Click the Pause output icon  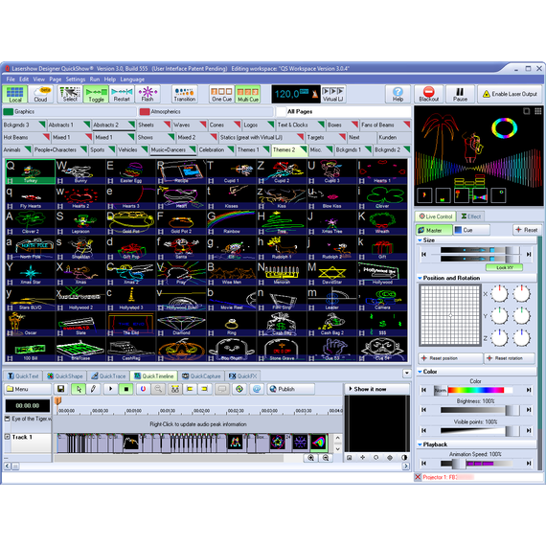460,94
